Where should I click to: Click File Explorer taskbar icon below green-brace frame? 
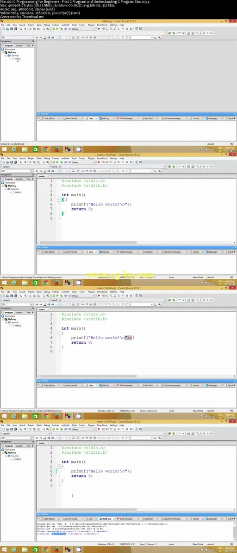(25, 283)
